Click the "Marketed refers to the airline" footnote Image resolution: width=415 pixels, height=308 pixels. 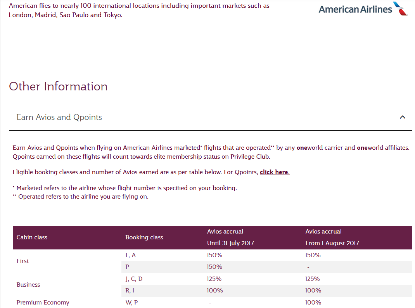(125, 188)
